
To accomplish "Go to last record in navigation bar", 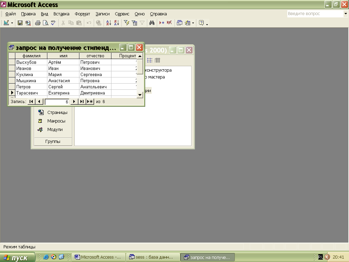I will click(x=82, y=102).
